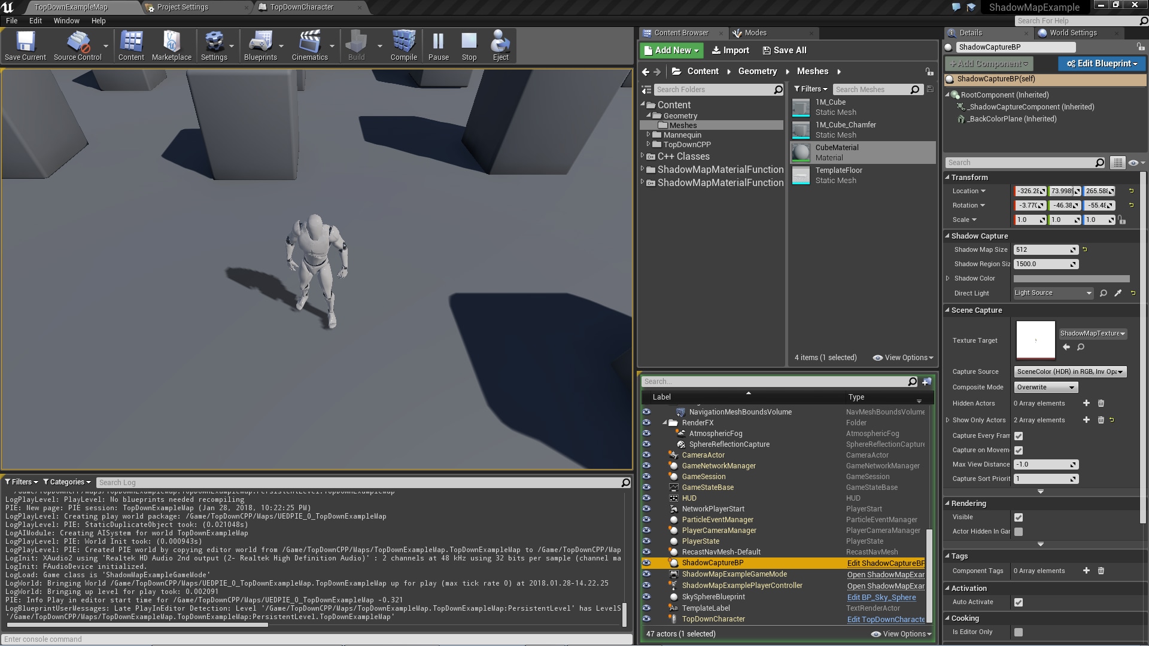Click the Compile toolbar icon
Viewport: 1149px width, 646px height.
[404, 45]
